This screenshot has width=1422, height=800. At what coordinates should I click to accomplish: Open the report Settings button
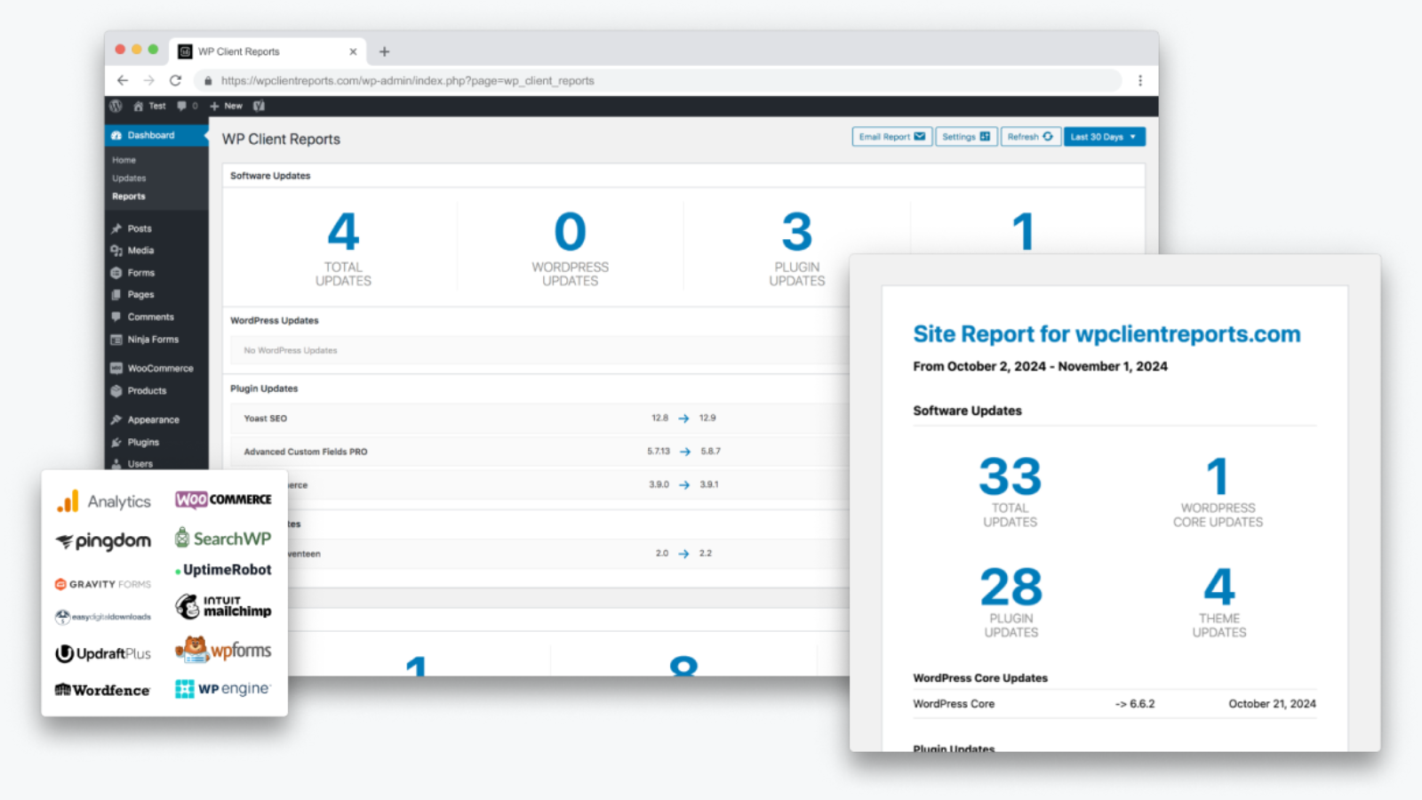(966, 137)
